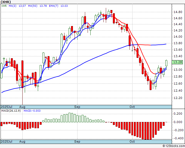Click the Aug label on price chart axis
Image resolution: width=185 pixels, height=148 pixels.
tap(22, 107)
